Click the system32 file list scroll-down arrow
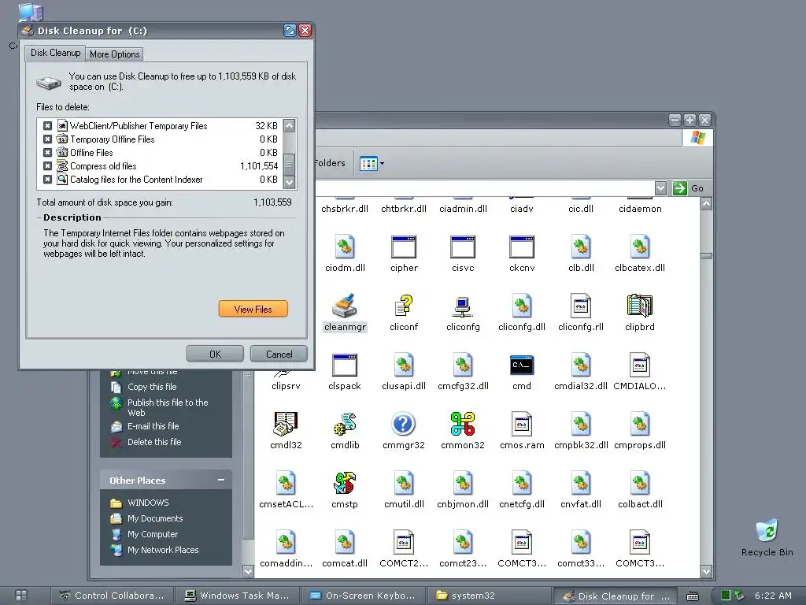The width and height of the screenshot is (806, 605). (x=706, y=570)
